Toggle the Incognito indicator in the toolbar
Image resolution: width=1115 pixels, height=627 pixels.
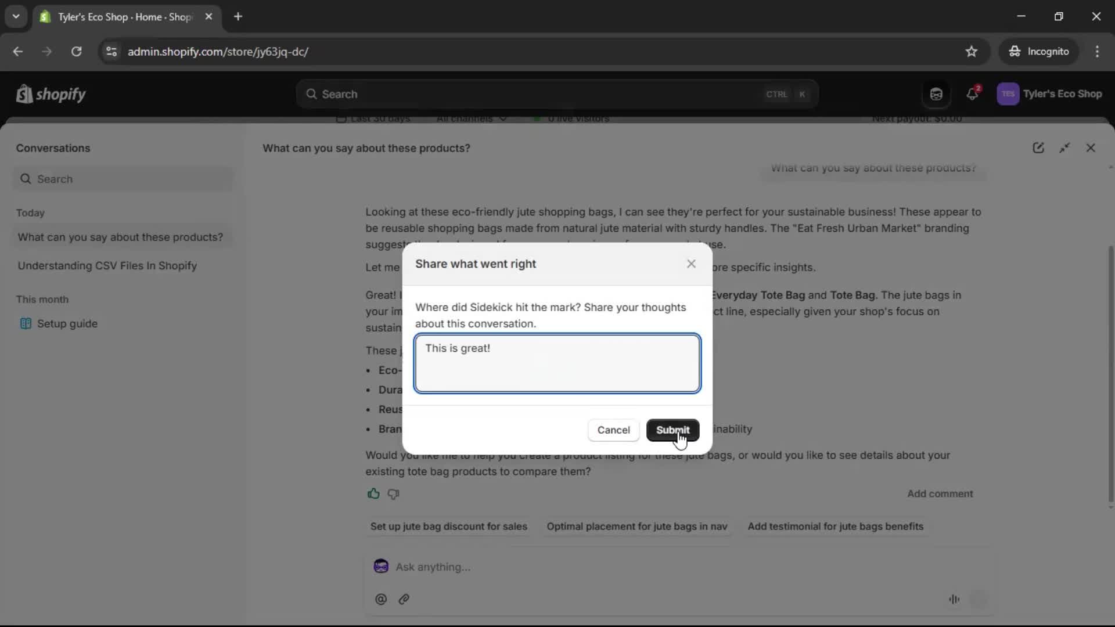[x=1039, y=51]
